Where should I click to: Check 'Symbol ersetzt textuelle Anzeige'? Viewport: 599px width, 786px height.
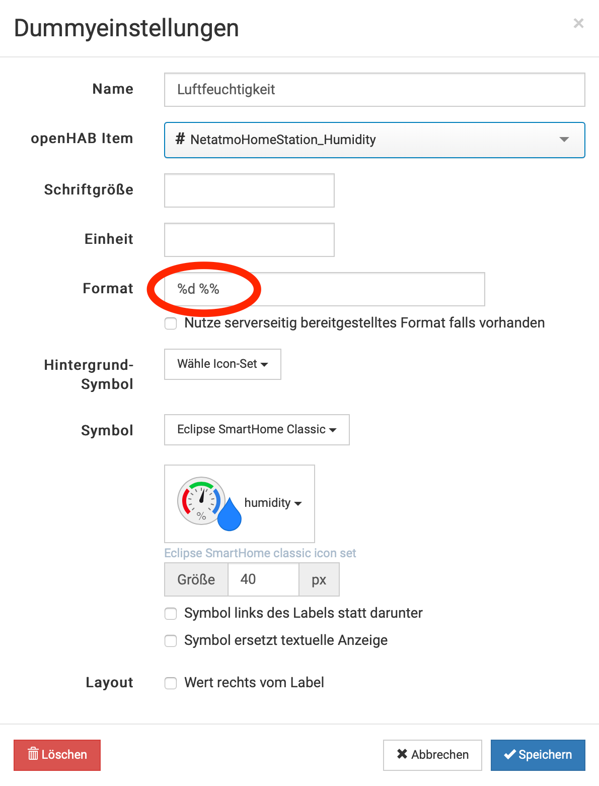pos(171,641)
